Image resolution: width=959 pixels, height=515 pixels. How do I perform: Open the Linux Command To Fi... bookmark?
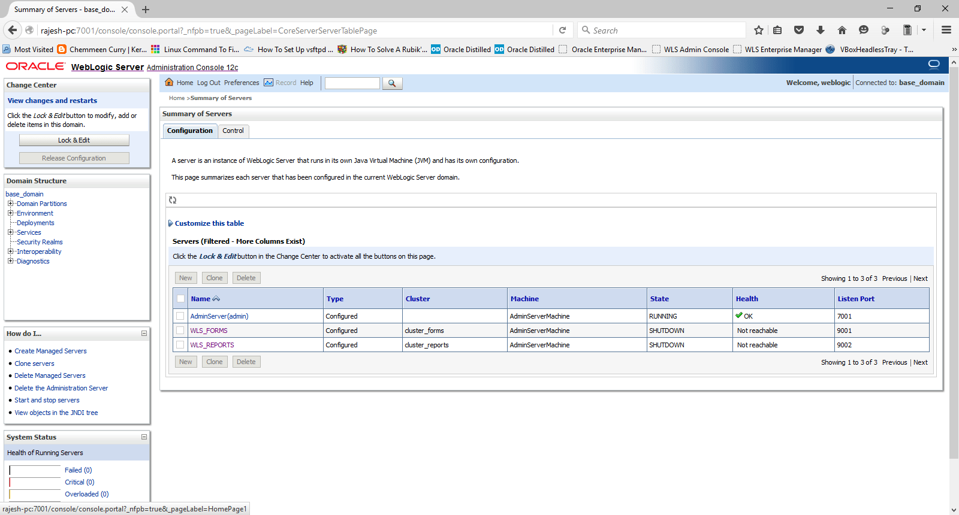click(195, 49)
